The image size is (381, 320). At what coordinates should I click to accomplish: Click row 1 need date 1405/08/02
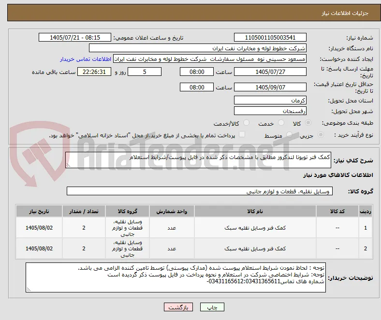click(39, 228)
